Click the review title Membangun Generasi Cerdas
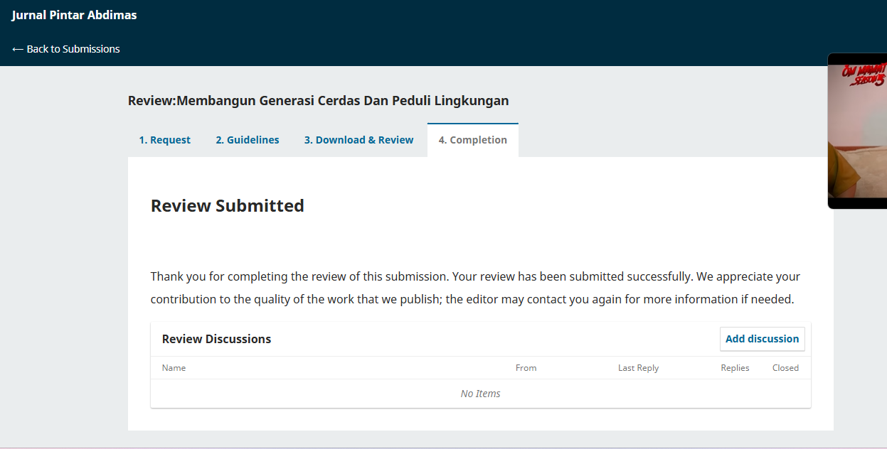Screen dimensions: 887x449 tap(319, 101)
